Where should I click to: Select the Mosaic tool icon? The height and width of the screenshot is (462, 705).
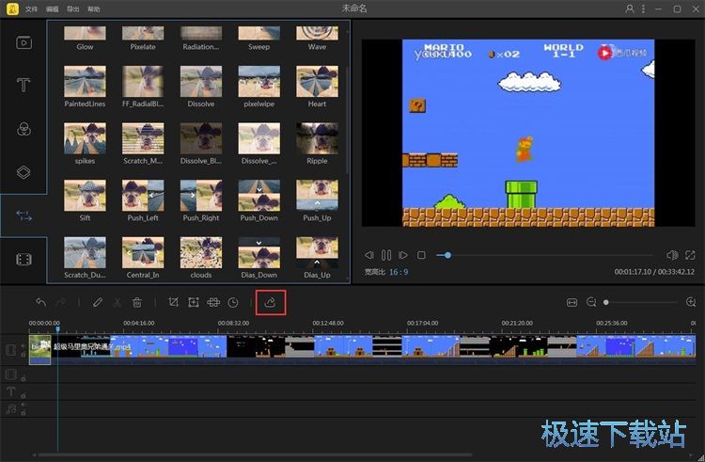tap(213, 302)
